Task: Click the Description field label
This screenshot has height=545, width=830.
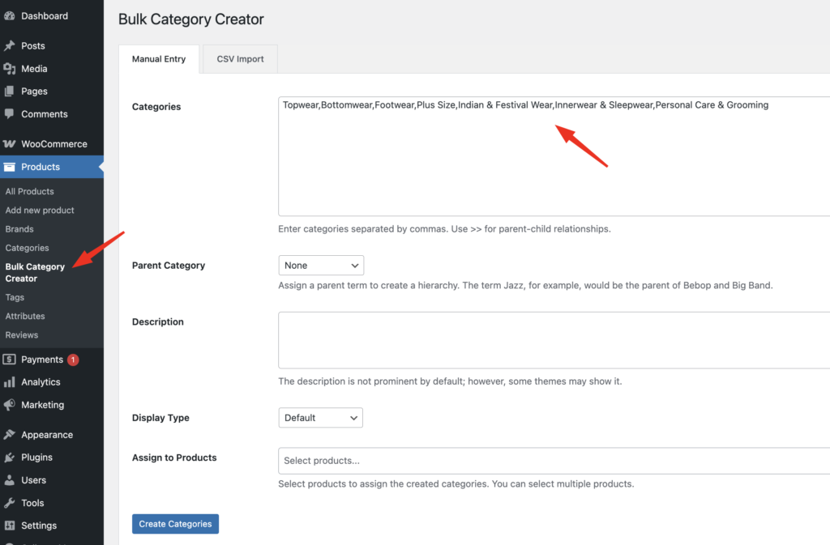Action: pos(158,322)
